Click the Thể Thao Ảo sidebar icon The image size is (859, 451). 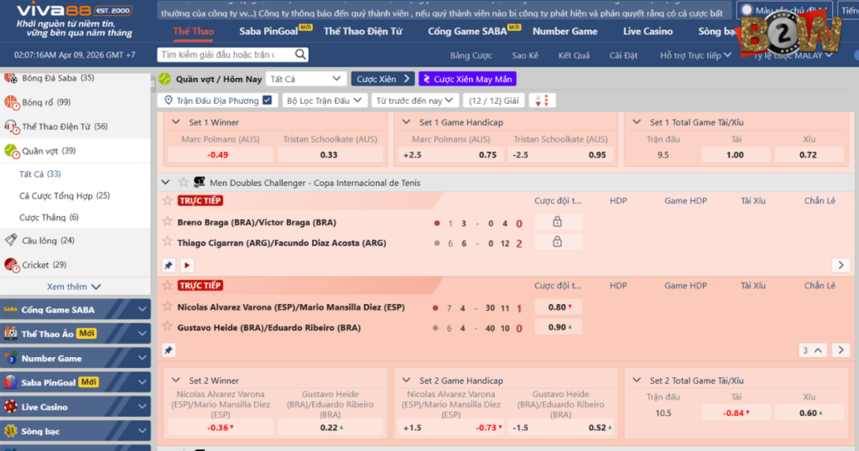pos(10,334)
